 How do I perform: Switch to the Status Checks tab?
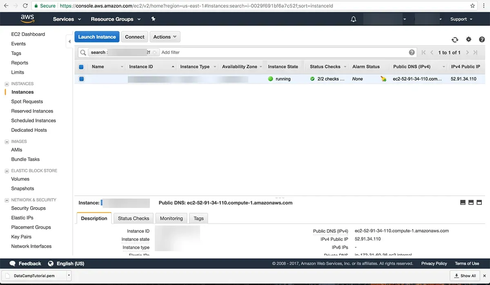point(134,218)
